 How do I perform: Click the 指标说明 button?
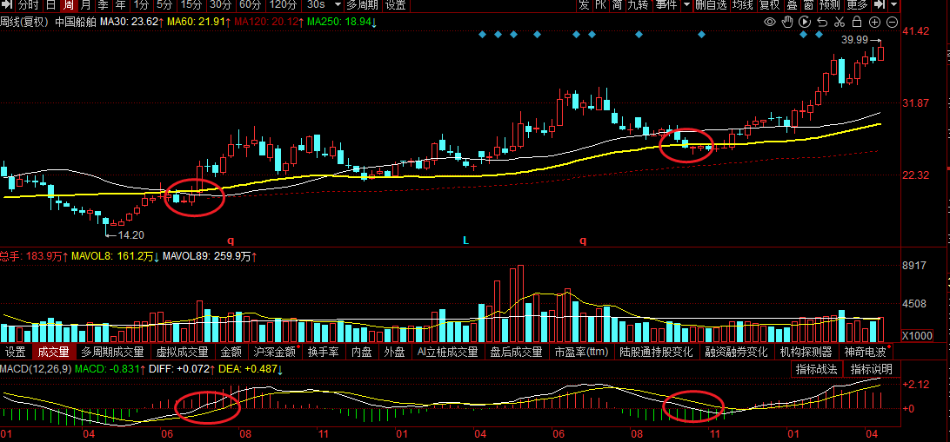(x=871, y=369)
